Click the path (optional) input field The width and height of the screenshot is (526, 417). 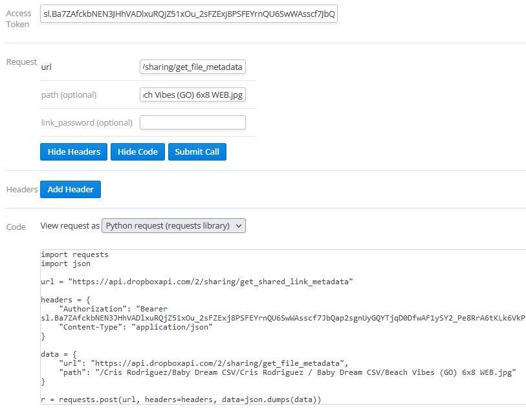point(193,95)
